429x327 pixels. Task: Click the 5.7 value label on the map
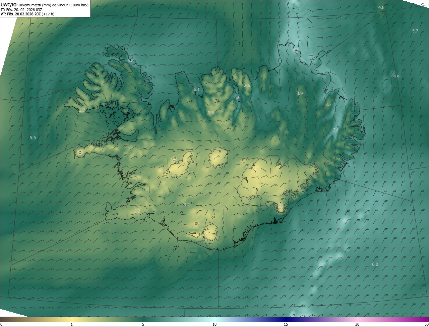(415, 31)
